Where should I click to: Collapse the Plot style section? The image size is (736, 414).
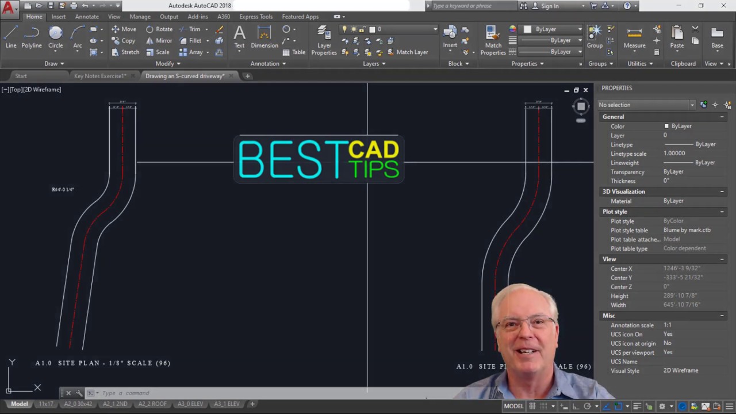coord(722,212)
